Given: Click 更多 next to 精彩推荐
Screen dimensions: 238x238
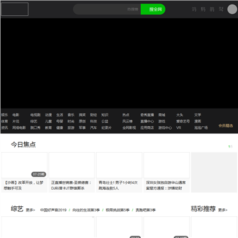Looking at the screenshot, I should (x=223, y=210).
